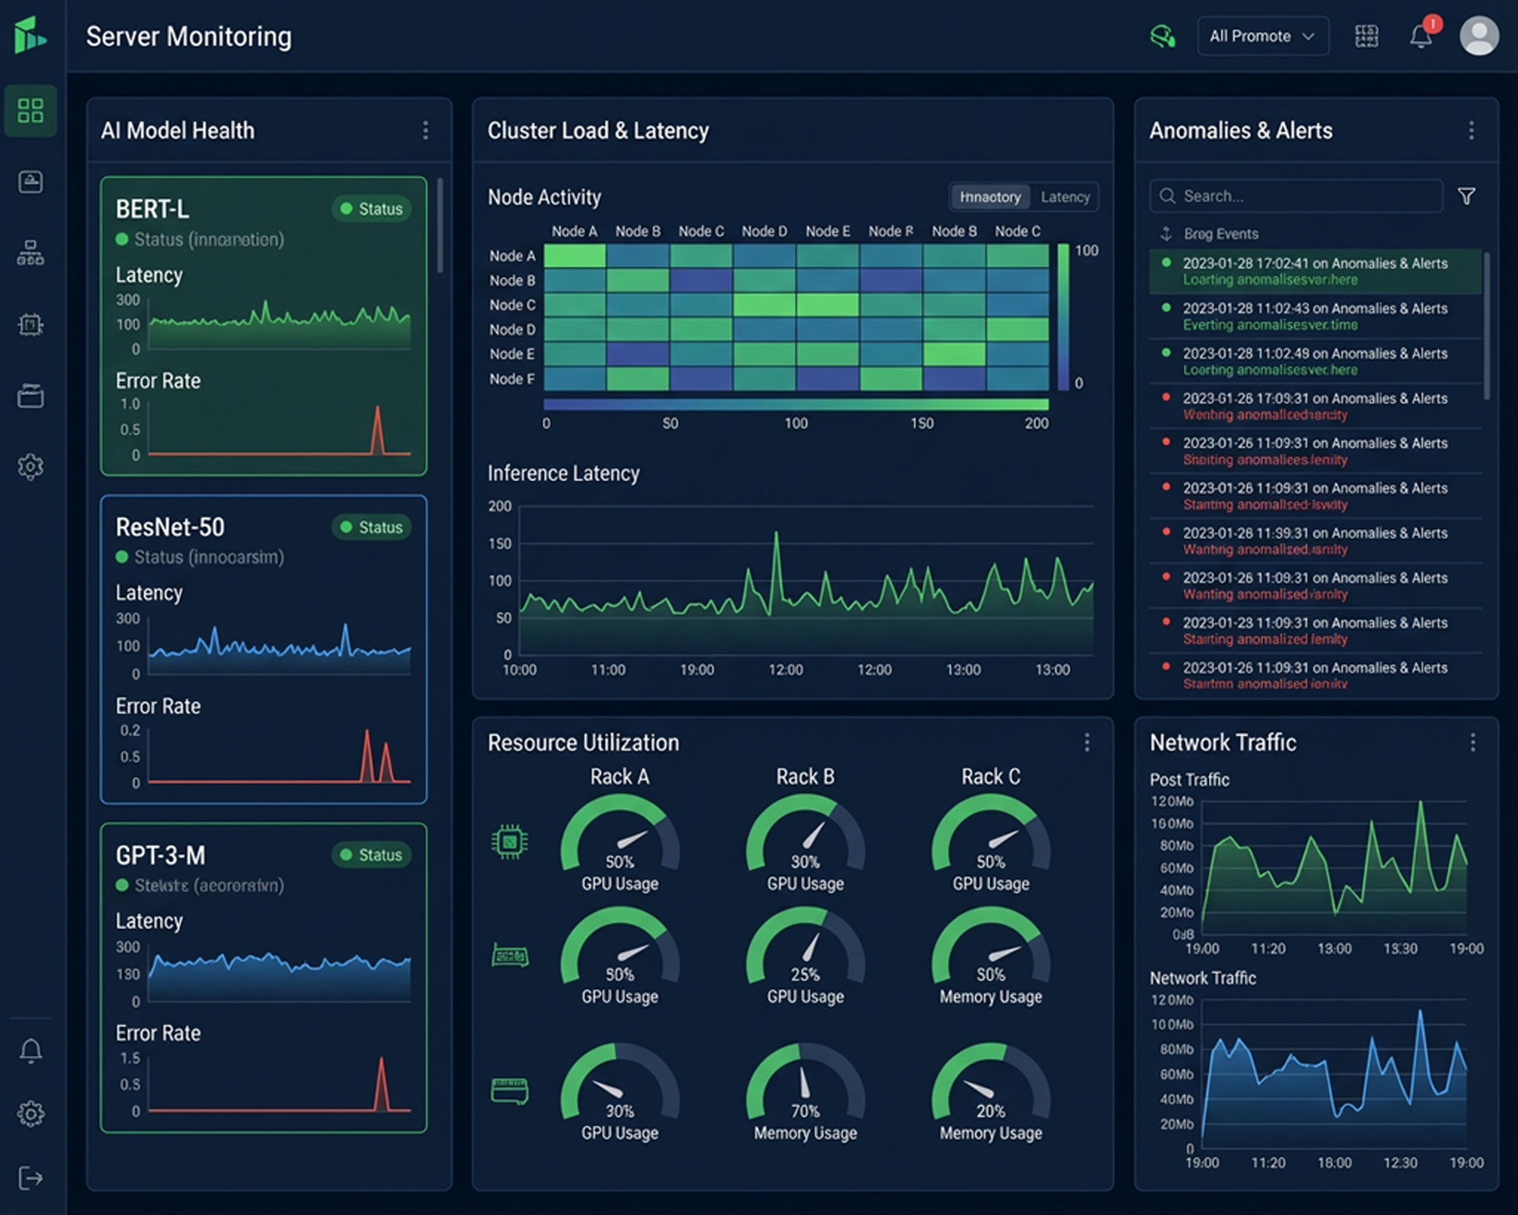Toggle the GPT-3-M Status badge

[x=372, y=855]
